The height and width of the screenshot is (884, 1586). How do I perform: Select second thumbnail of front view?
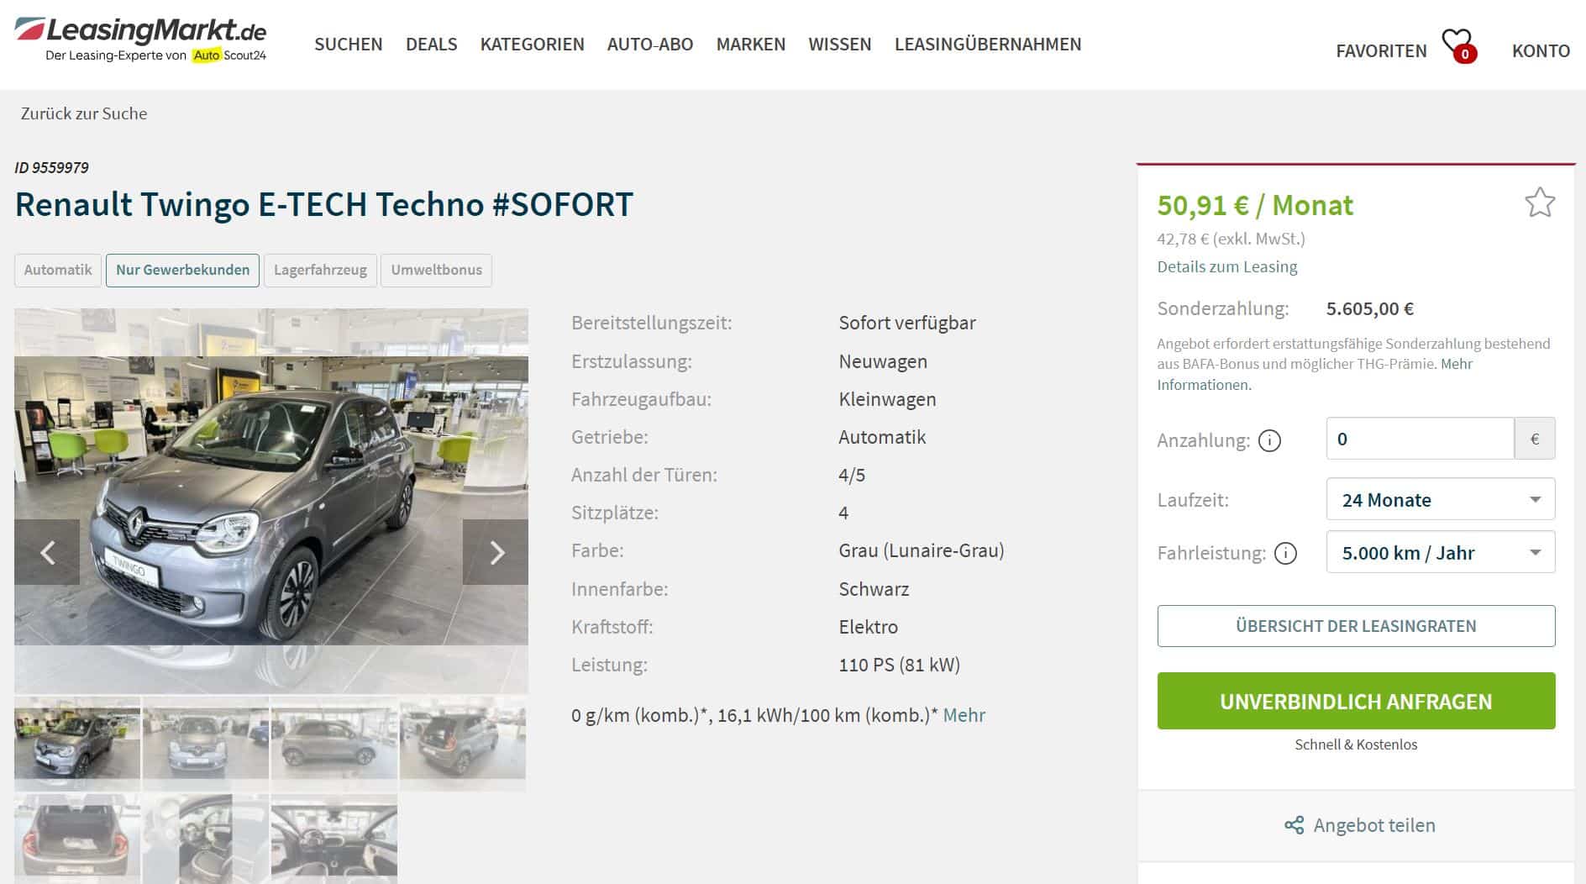pos(206,744)
